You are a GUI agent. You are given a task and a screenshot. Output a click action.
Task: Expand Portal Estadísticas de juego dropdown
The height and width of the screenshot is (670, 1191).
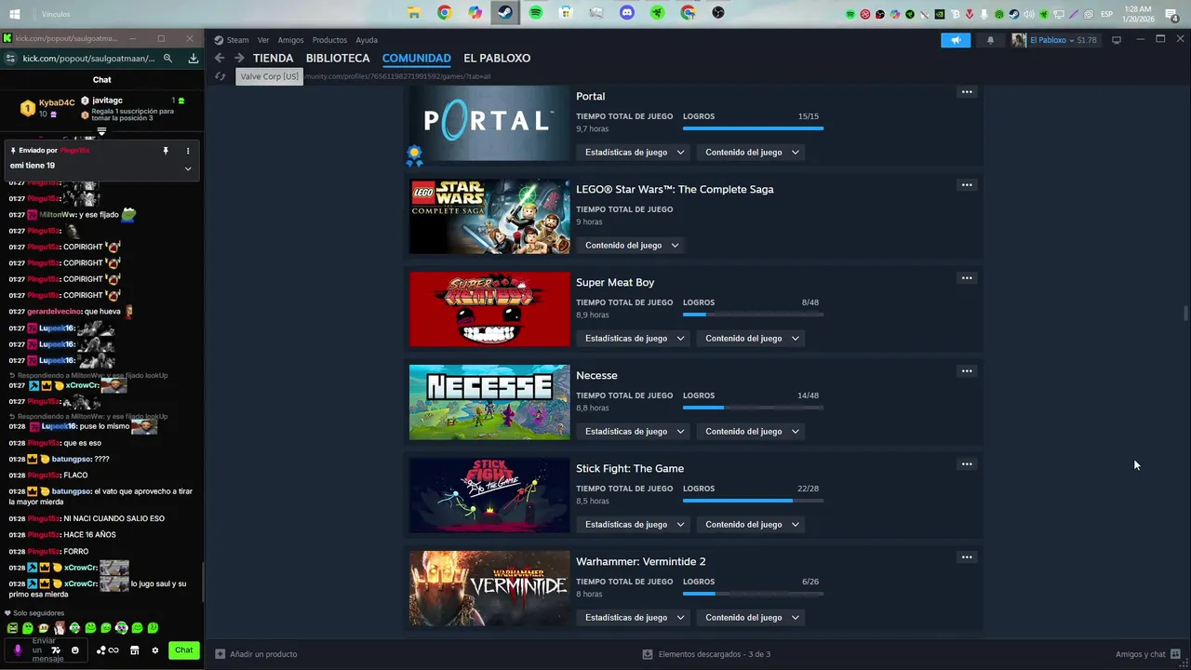pyautogui.click(x=635, y=152)
